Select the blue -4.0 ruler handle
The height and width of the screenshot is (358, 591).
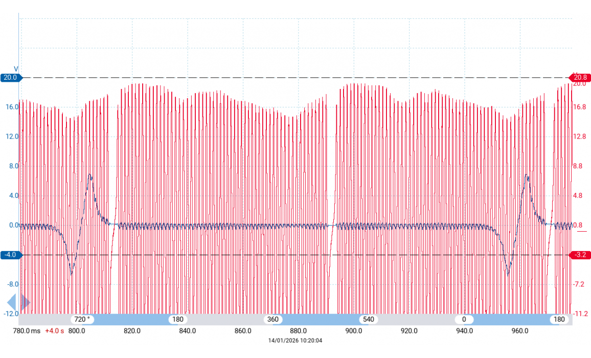(10, 255)
